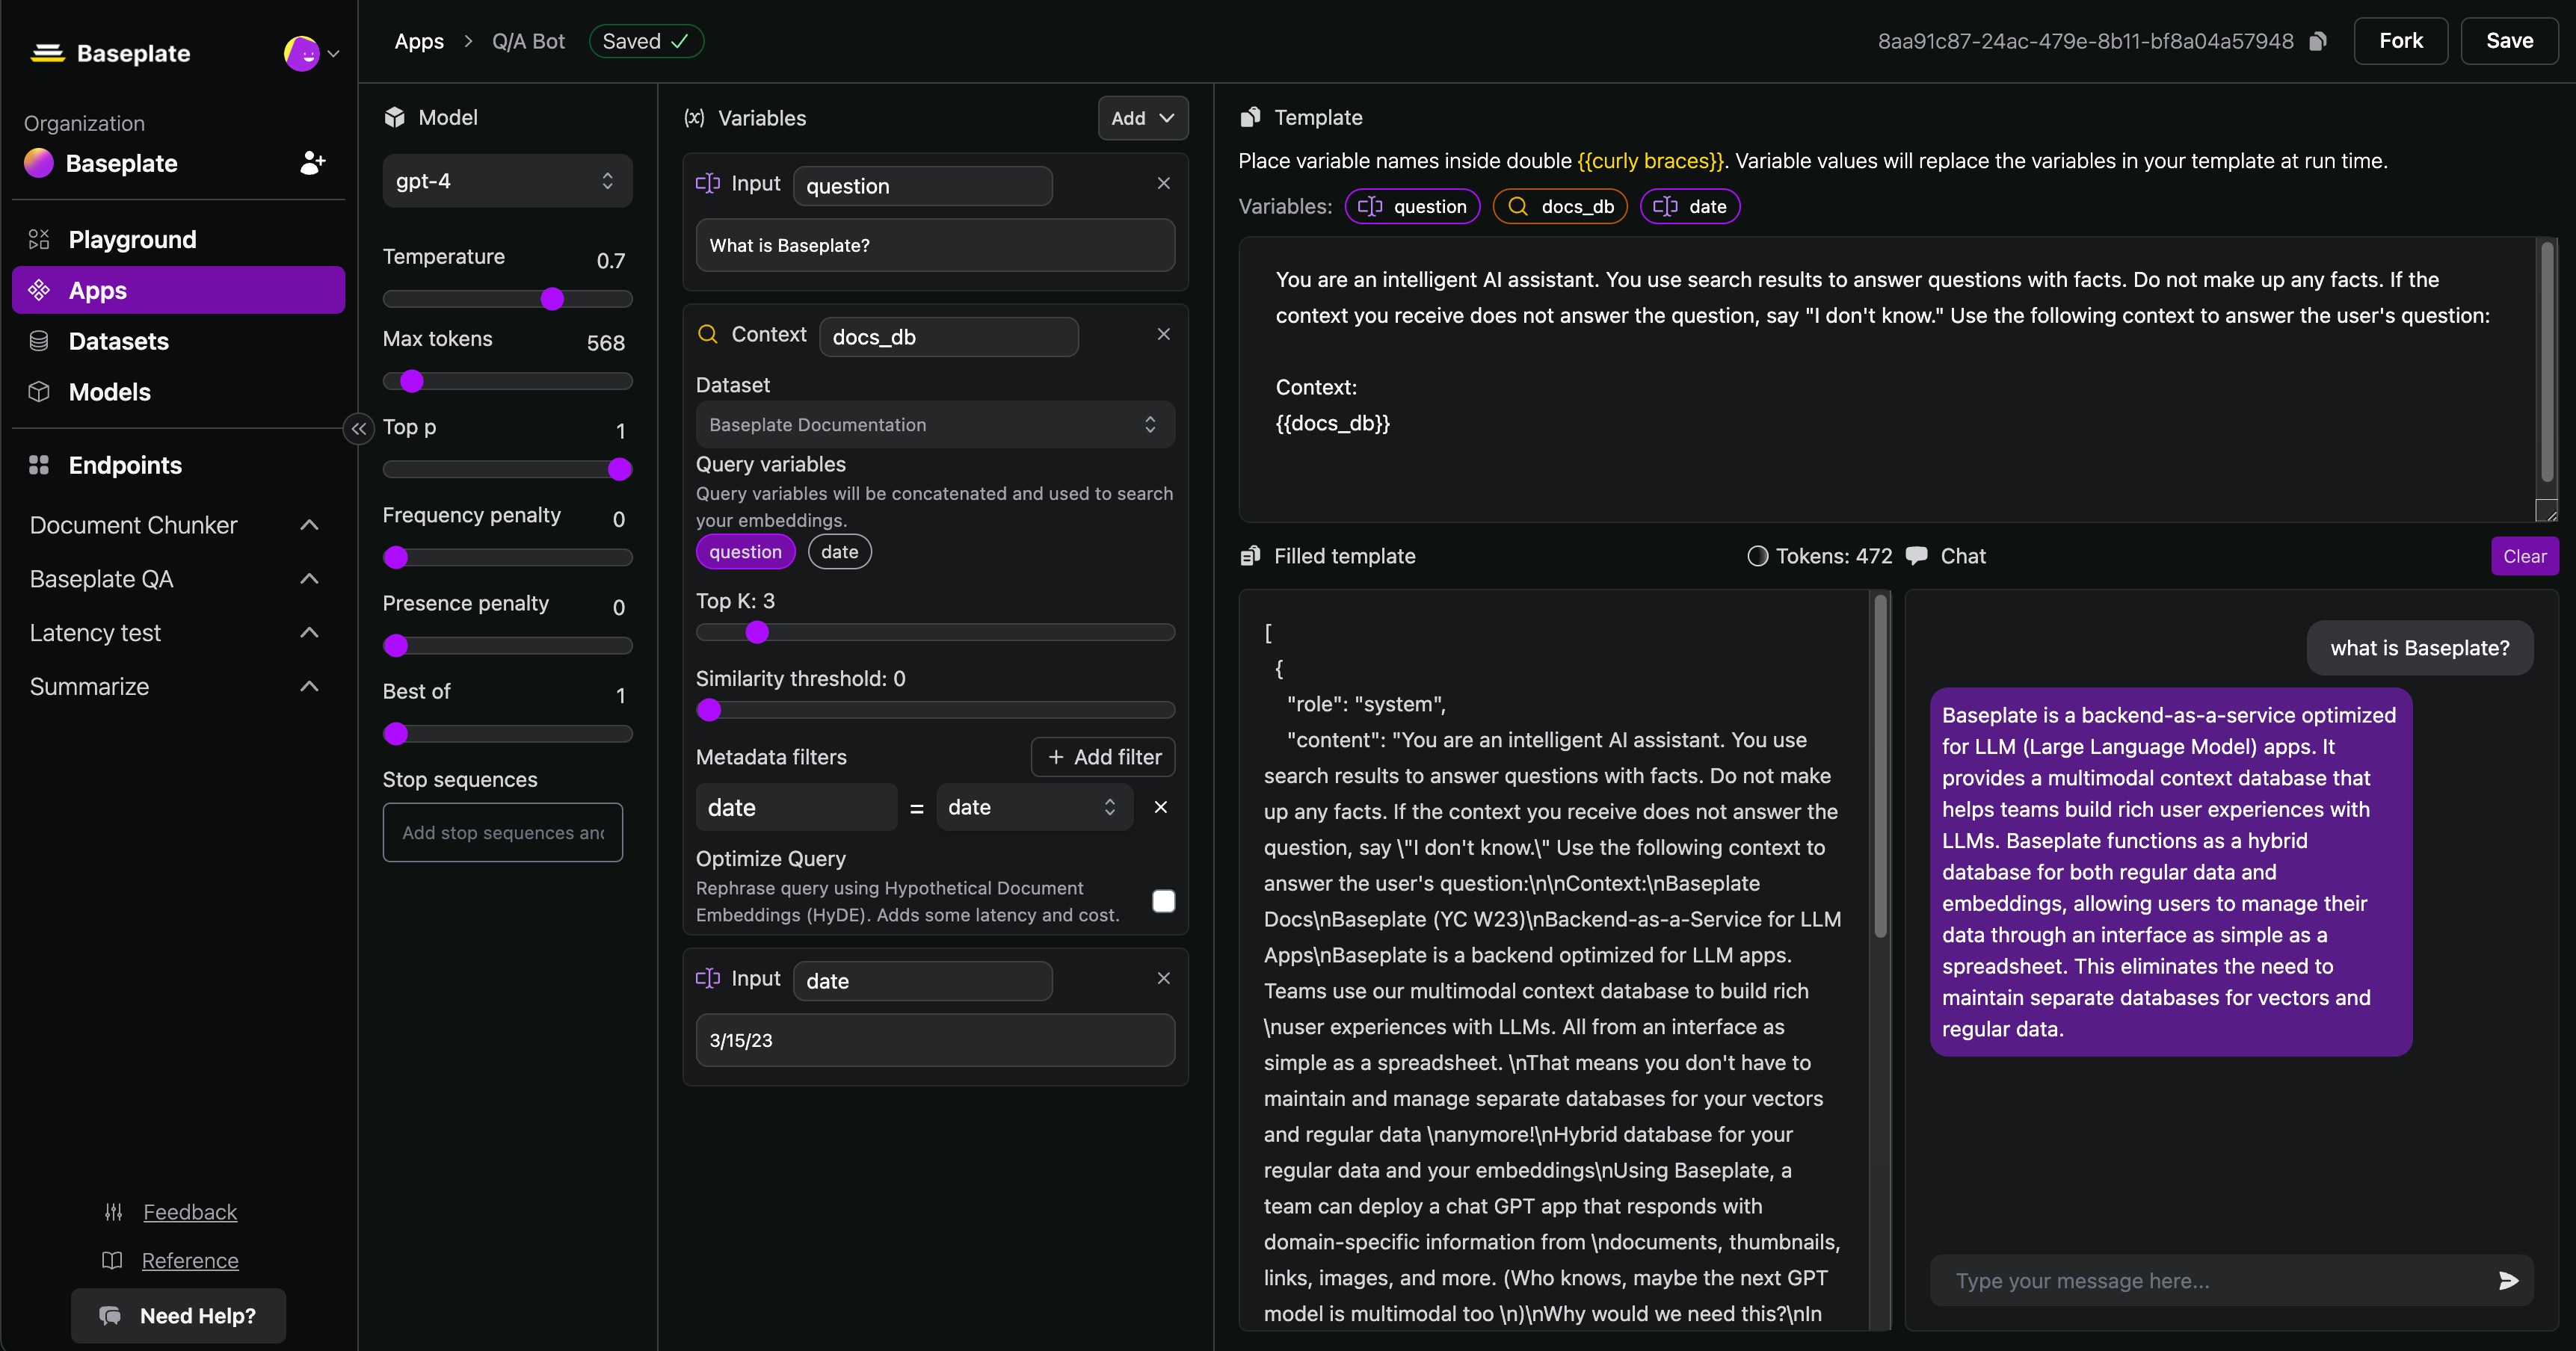Toggle the question query variable chip
The height and width of the screenshot is (1351, 2576).
point(745,551)
